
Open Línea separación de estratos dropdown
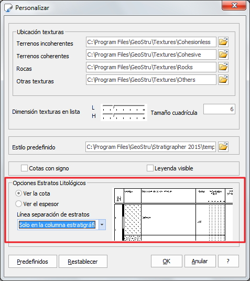click(x=102, y=224)
